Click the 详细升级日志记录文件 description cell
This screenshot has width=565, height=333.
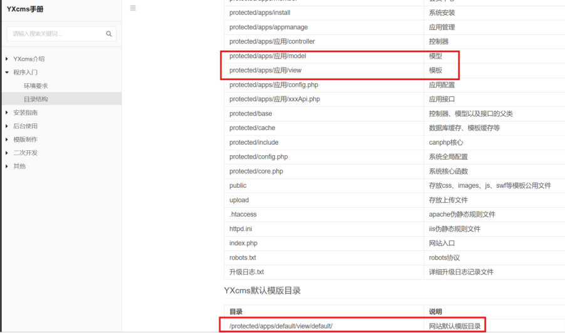pyautogui.click(x=494, y=272)
